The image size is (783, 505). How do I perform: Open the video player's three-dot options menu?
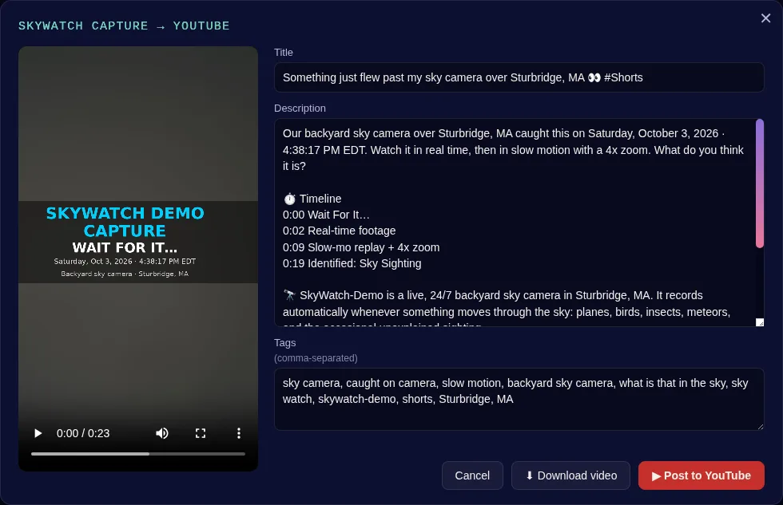(239, 433)
